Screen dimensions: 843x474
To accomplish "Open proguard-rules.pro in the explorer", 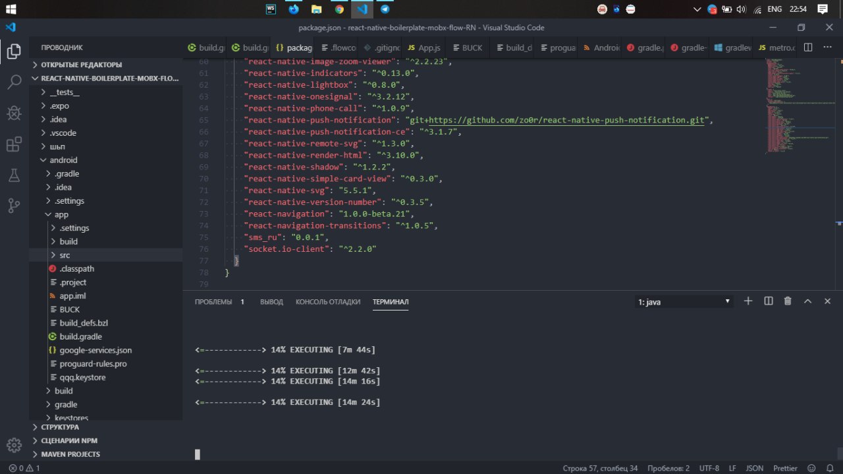I will click(x=105, y=363).
